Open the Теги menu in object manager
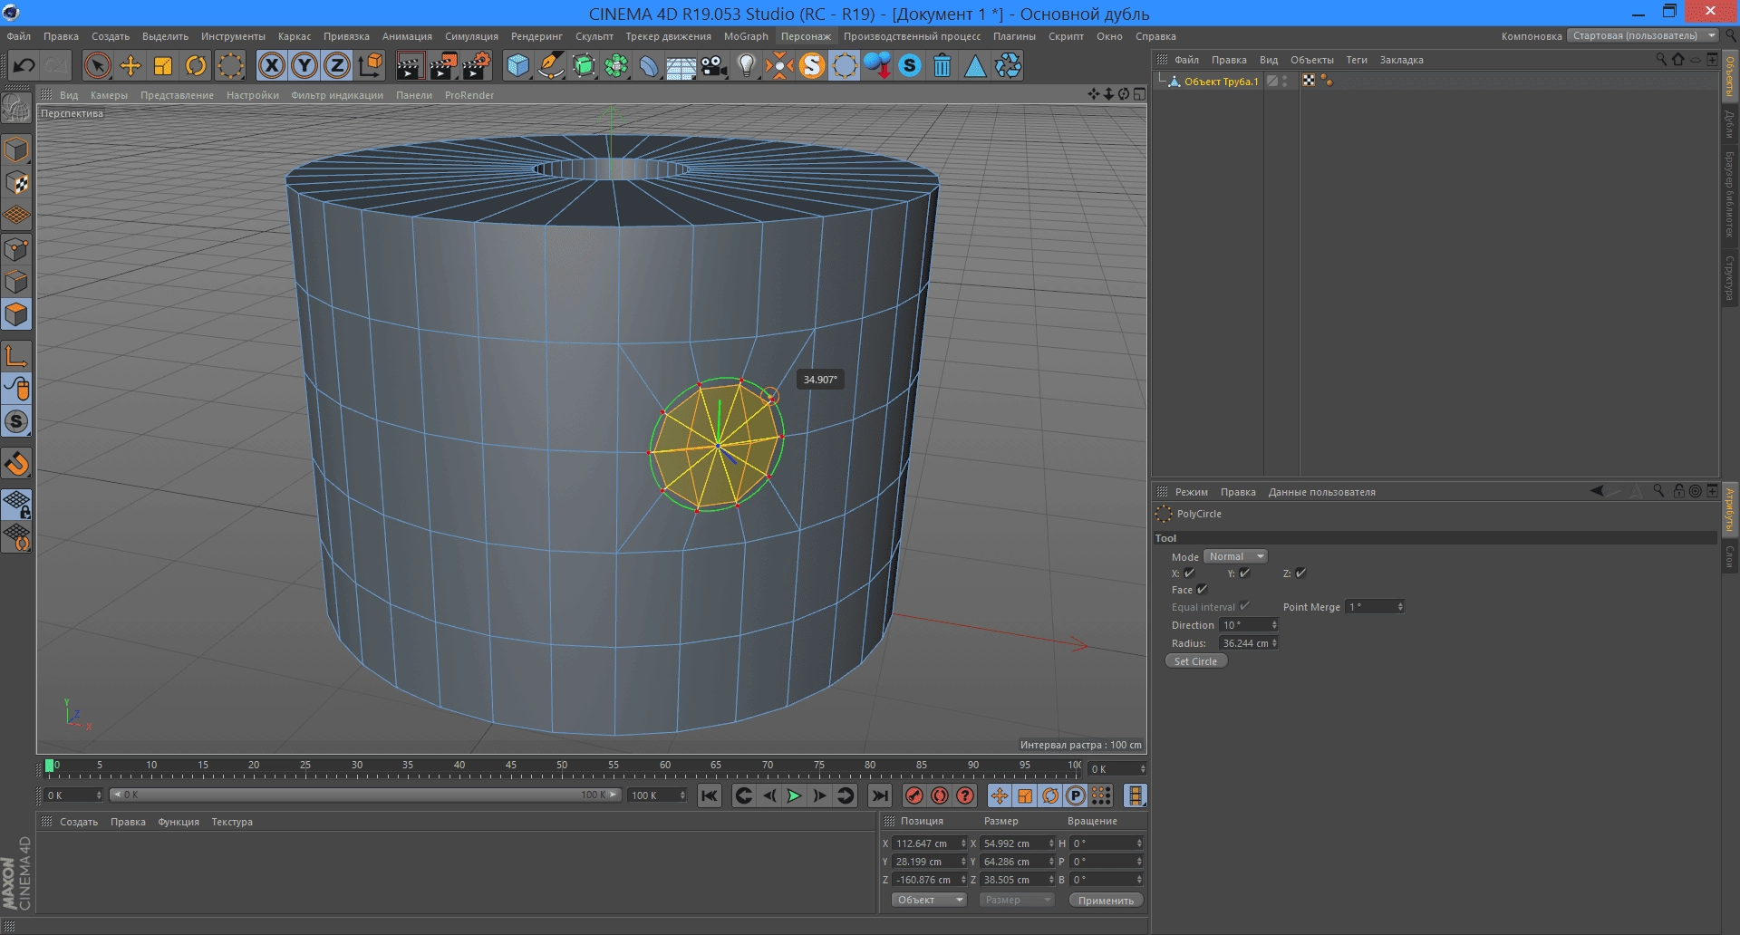 [x=1357, y=60]
